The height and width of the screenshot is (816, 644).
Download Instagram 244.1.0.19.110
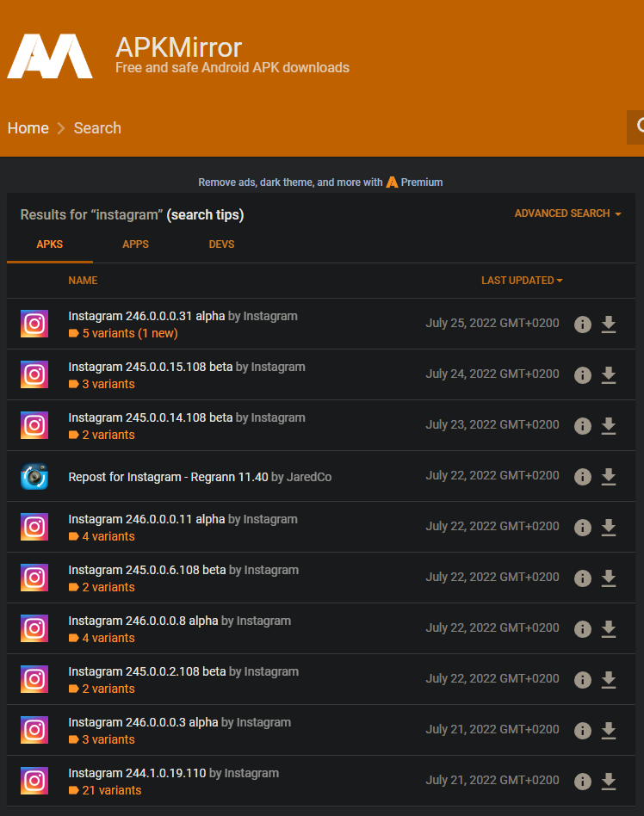pos(609,781)
